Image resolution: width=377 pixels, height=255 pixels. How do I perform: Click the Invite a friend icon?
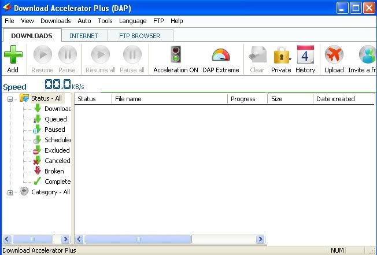click(x=368, y=54)
